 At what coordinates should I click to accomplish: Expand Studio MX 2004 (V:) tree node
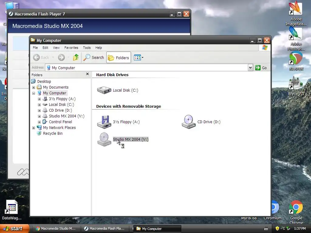click(39, 116)
